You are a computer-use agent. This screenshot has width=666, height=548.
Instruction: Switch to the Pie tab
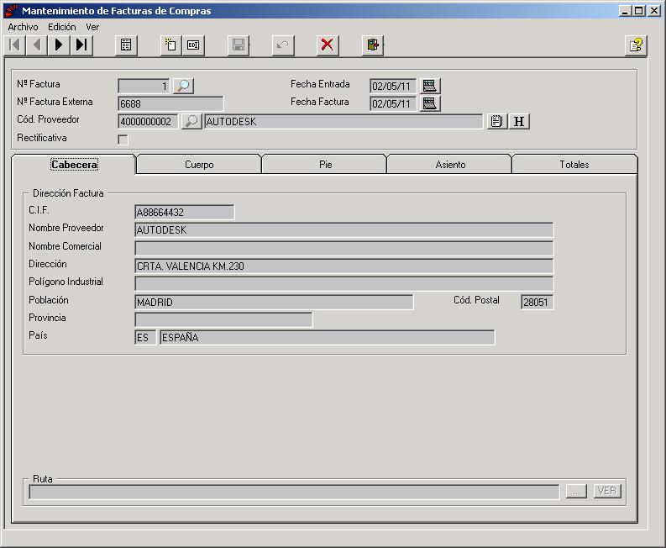(x=325, y=165)
